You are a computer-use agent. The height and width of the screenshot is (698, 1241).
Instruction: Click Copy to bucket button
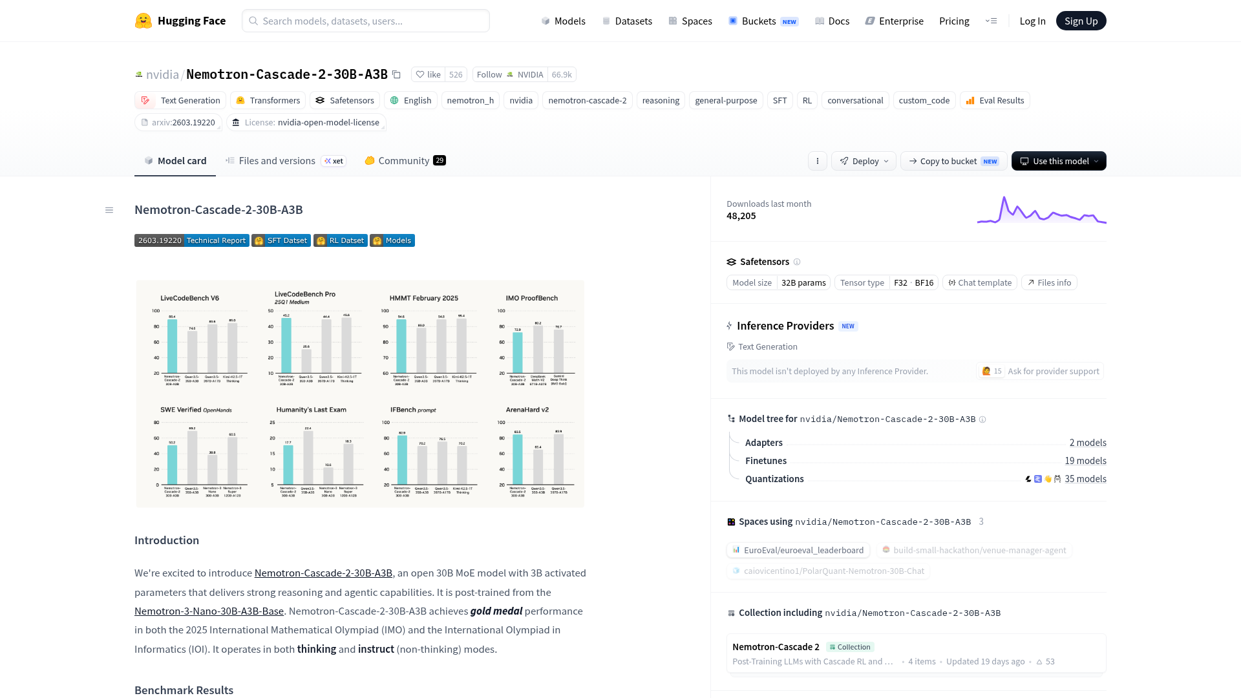pos(954,161)
